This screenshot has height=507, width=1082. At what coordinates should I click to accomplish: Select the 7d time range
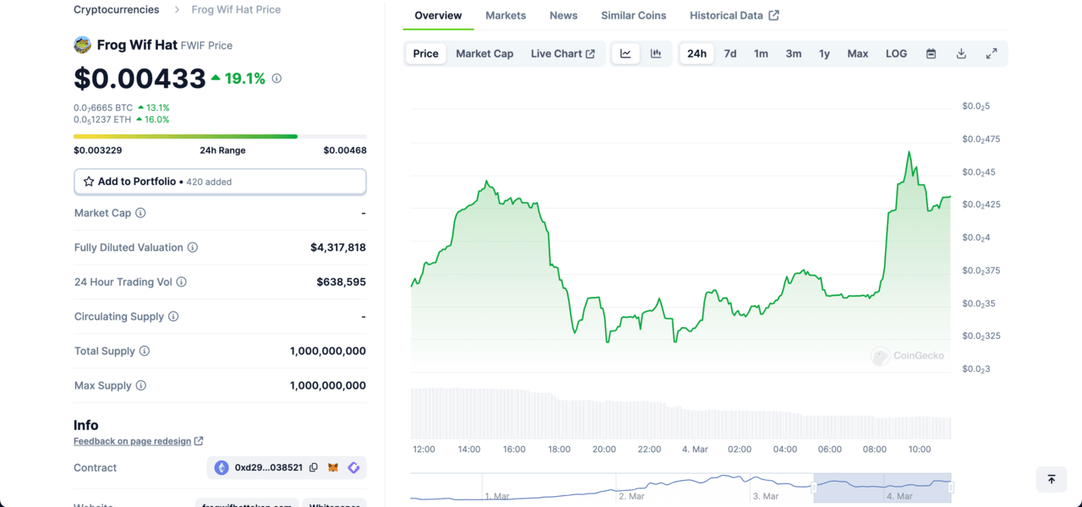pos(730,53)
